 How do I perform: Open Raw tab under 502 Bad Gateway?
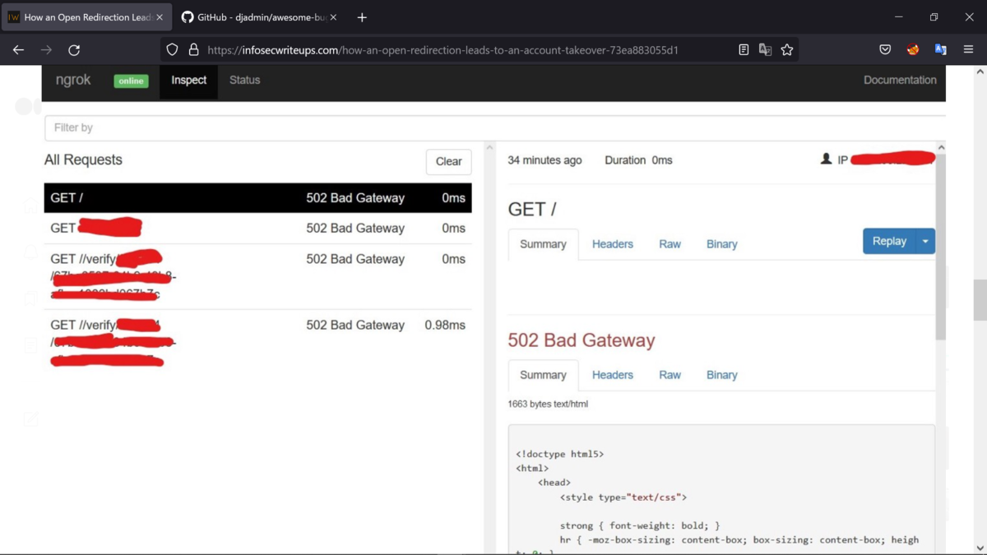coord(670,375)
